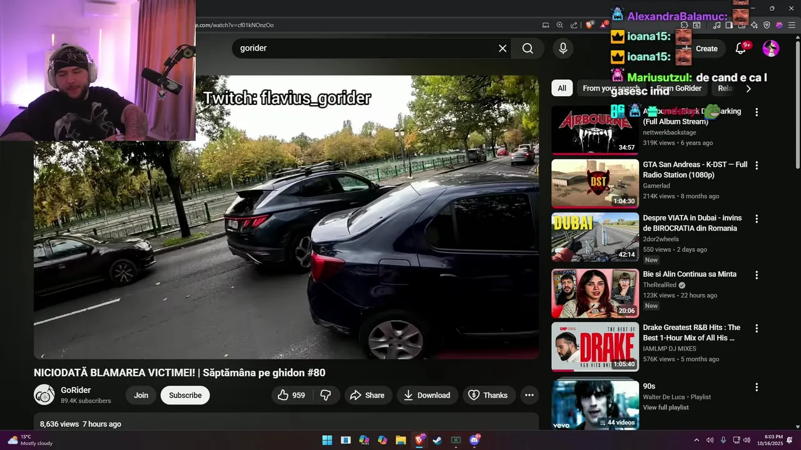Open options for Airbourne album video
Image resolution: width=801 pixels, height=450 pixels.
(757, 112)
